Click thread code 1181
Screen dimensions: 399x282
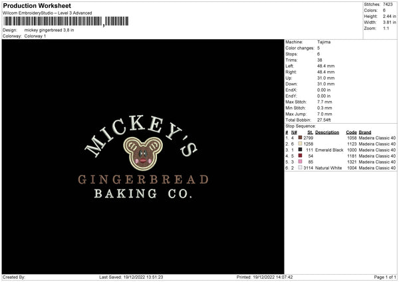coord(352,156)
